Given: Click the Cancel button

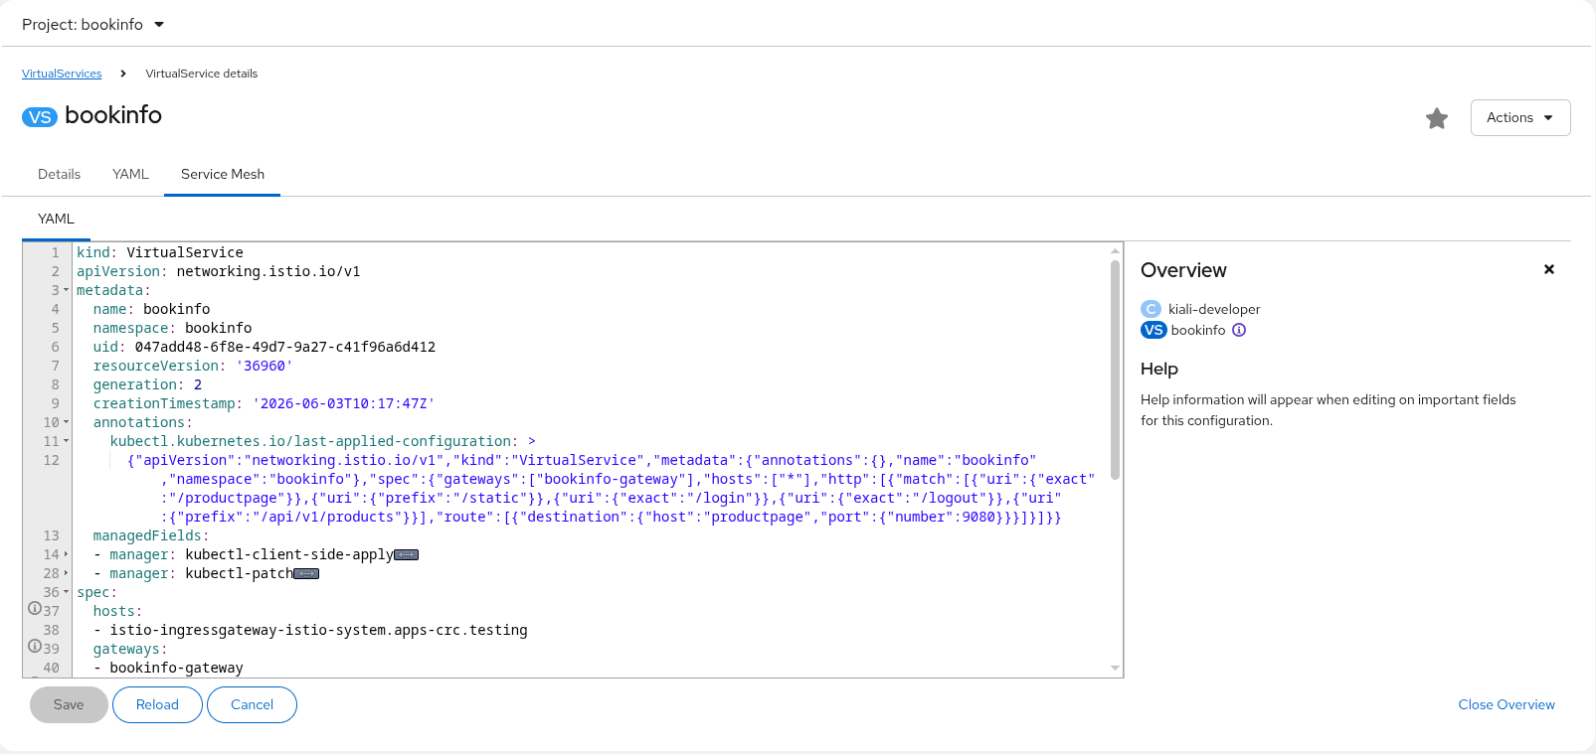Looking at the screenshot, I should 252,704.
